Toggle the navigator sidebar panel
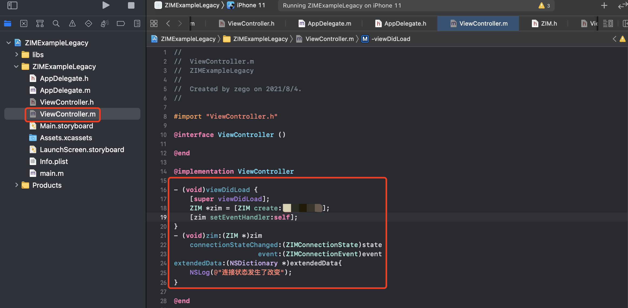 tap(12, 5)
